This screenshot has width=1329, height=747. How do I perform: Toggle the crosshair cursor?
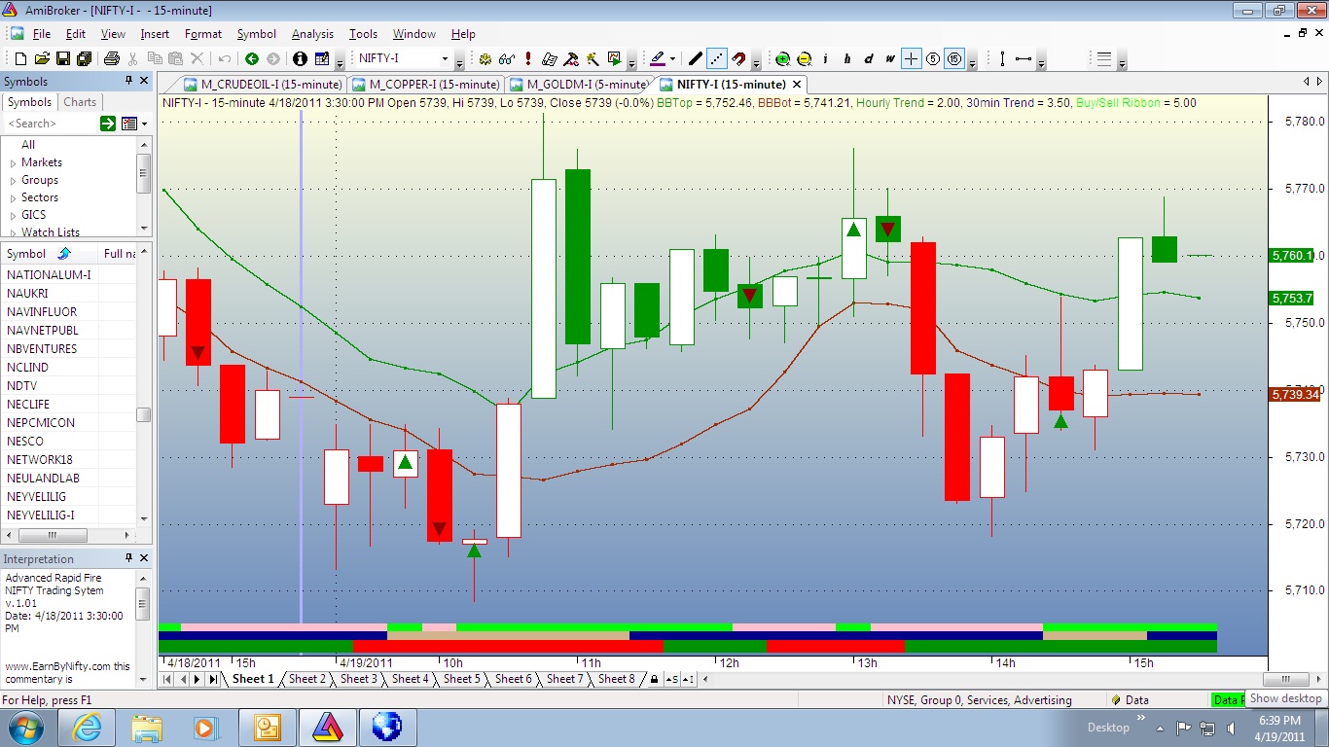[x=912, y=58]
